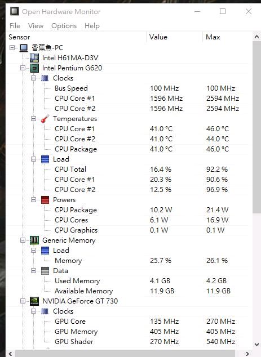This screenshot has width=261, height=357.
Task: Select the CPU Package temperature row
Action: point(129,149)
